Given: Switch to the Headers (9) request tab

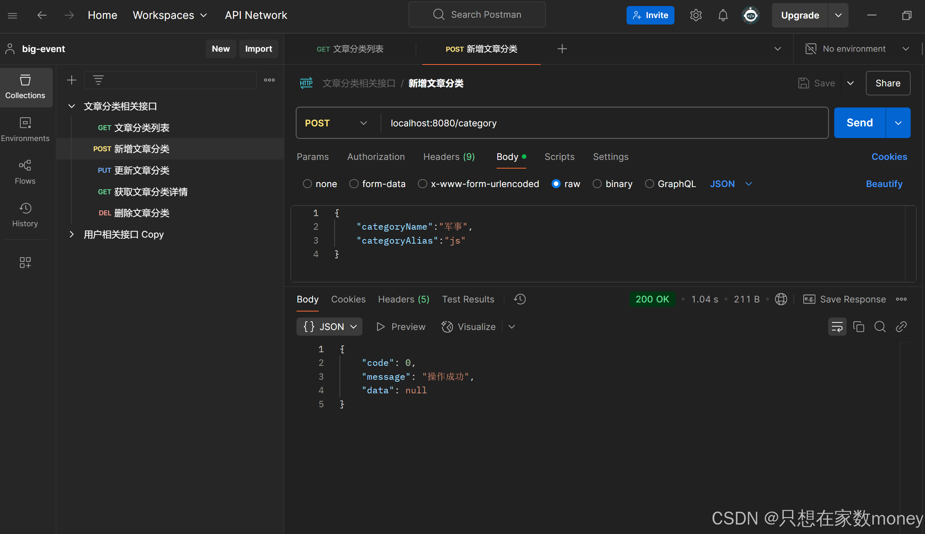Looking at the screenshot, I should 449,157.
